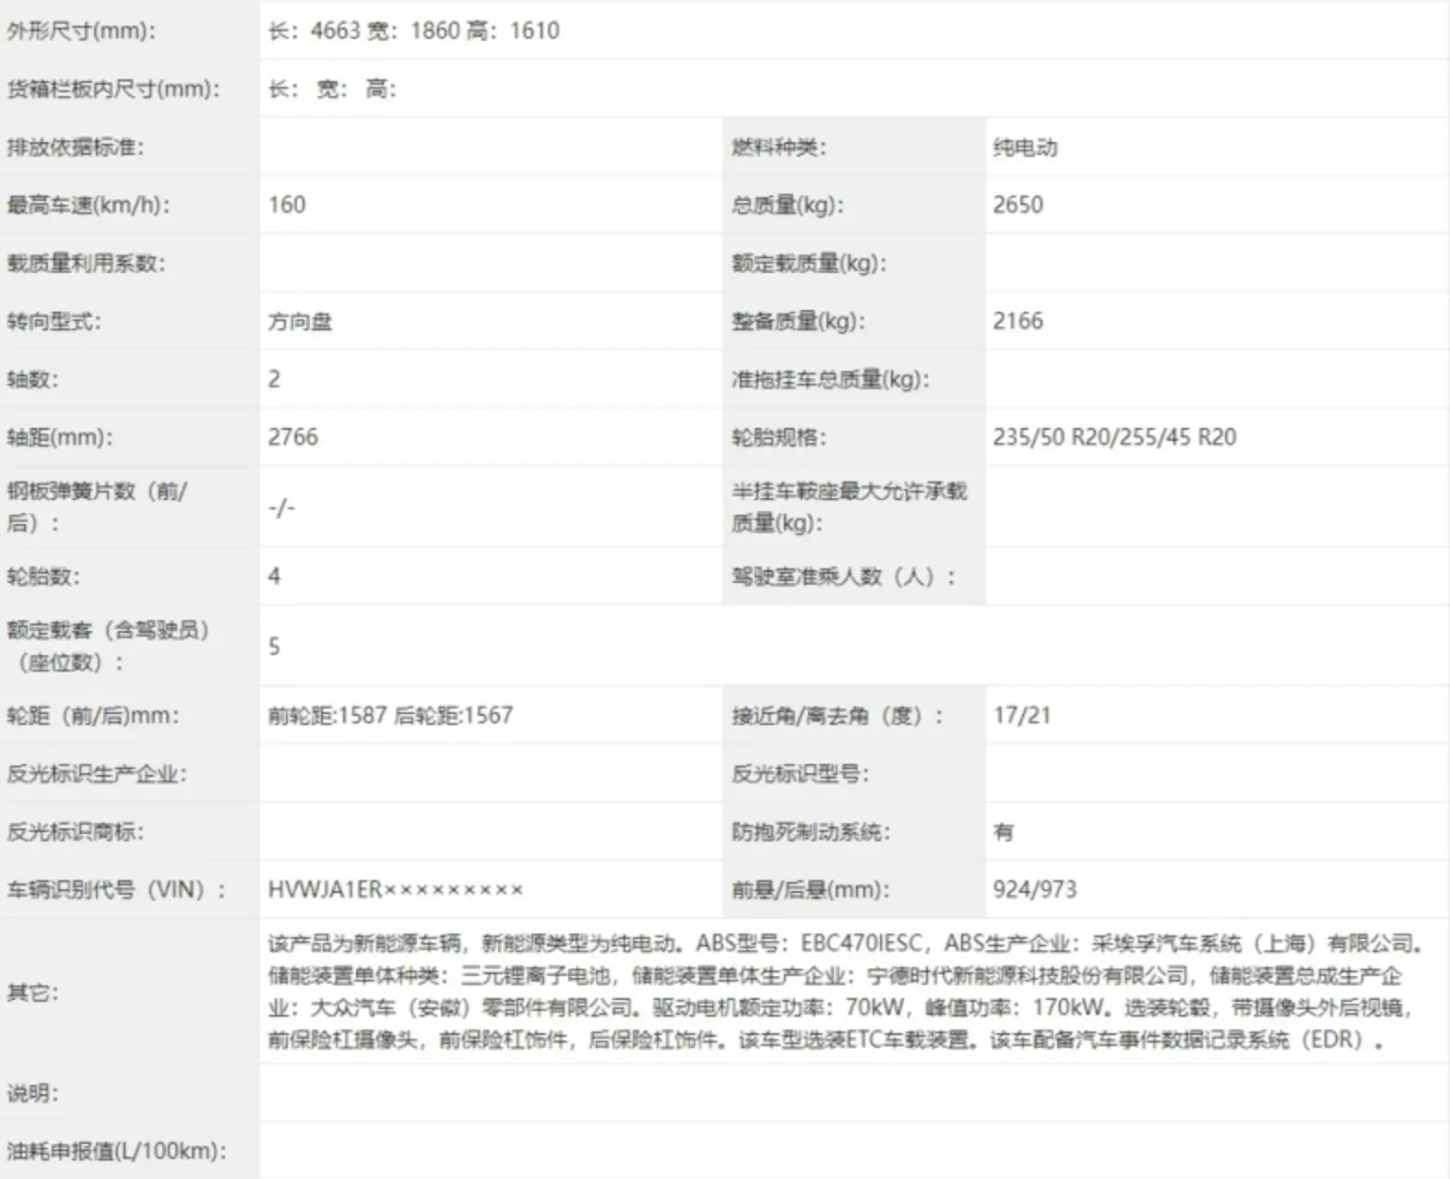Click the 总质量(kg) label
The height and width of the screenshot is (1179, 1450).
coord(787,205)
